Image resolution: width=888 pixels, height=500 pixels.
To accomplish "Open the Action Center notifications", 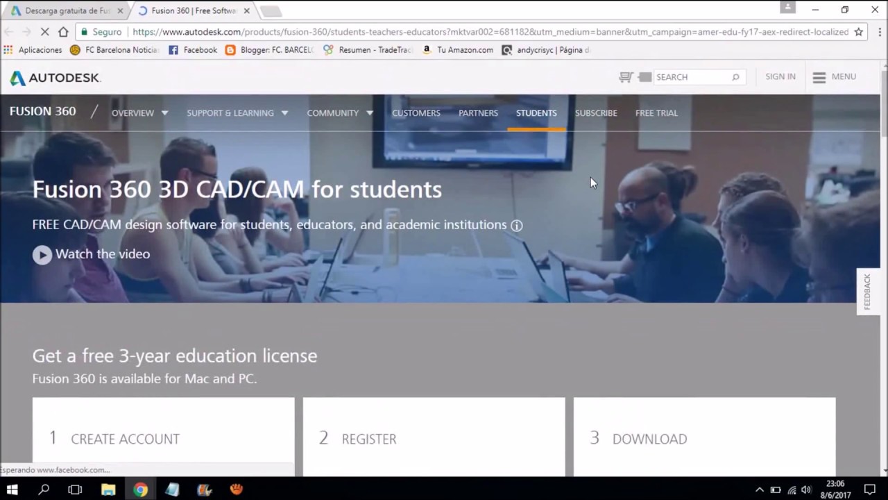I will click(870, 490).
